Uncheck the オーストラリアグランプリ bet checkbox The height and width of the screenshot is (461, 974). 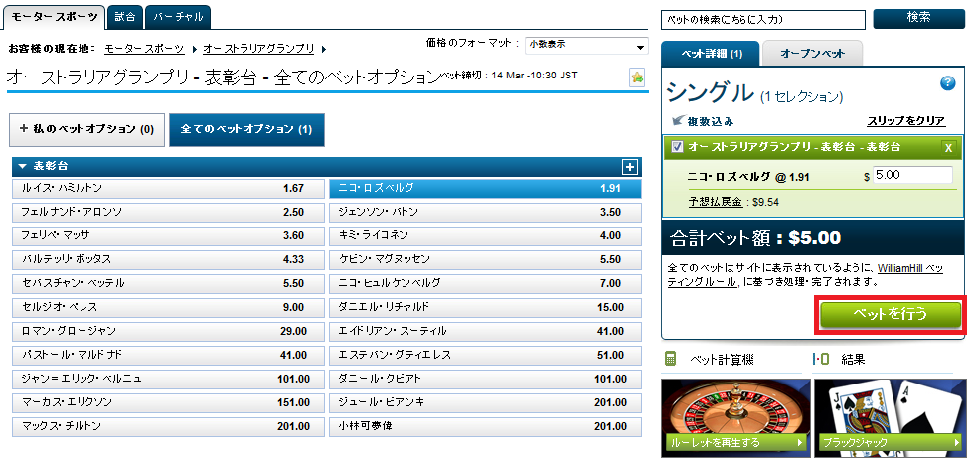678,147
